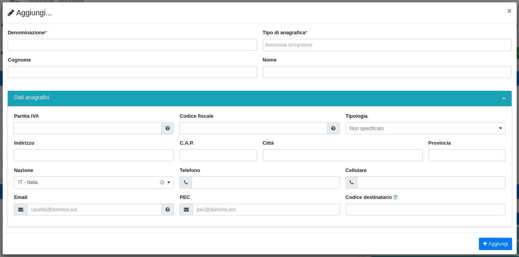Image resolution: width=519 pixels, height=257 pixels.
Task: Click the Partita IVA help icon
Action: 168,128
